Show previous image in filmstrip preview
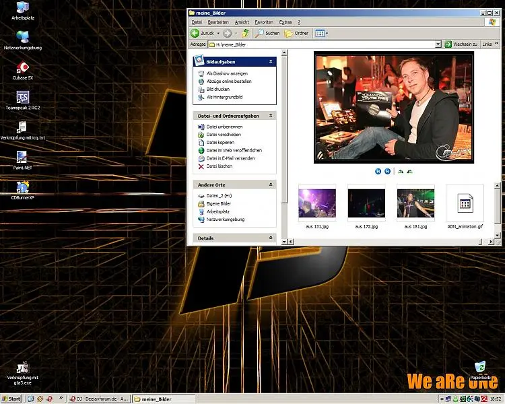The width and height of the screenshot is (505, 404). click(x=378, y=172)
